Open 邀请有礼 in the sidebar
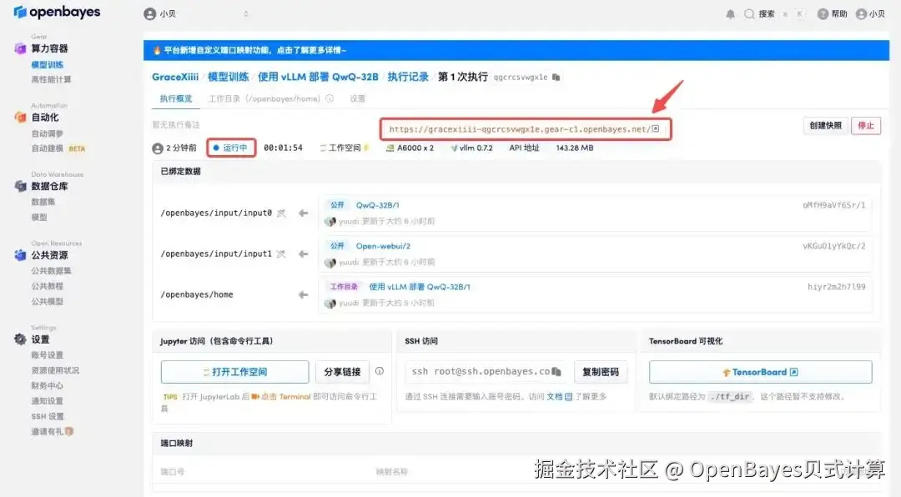Viewport: 901px width, 497px height. [x=53, y=431]
